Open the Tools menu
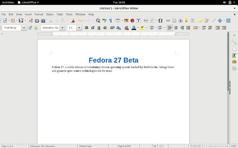The width and height of the screenshot is (238, 148). click(x=69, y=14)
